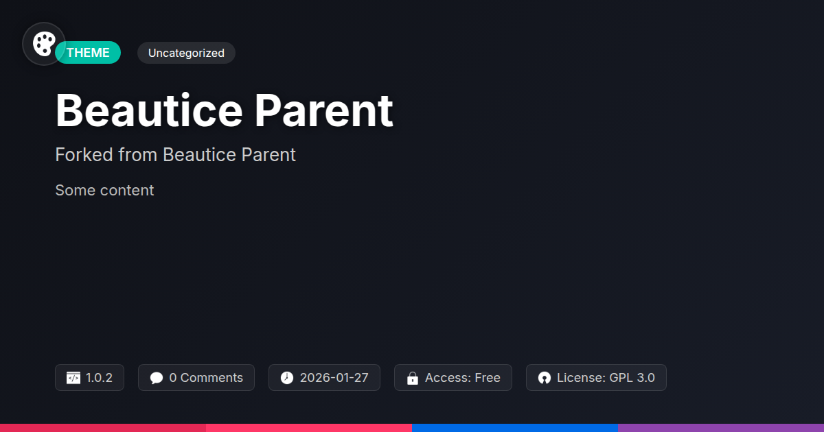Open the Uncategorized category tag
824x432 pixels.
click(x=186, y=53)
